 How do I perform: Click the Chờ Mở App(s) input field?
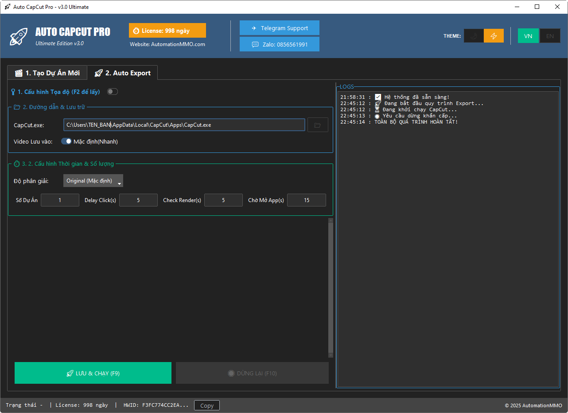pyautogui.click(x=307, y=200)
